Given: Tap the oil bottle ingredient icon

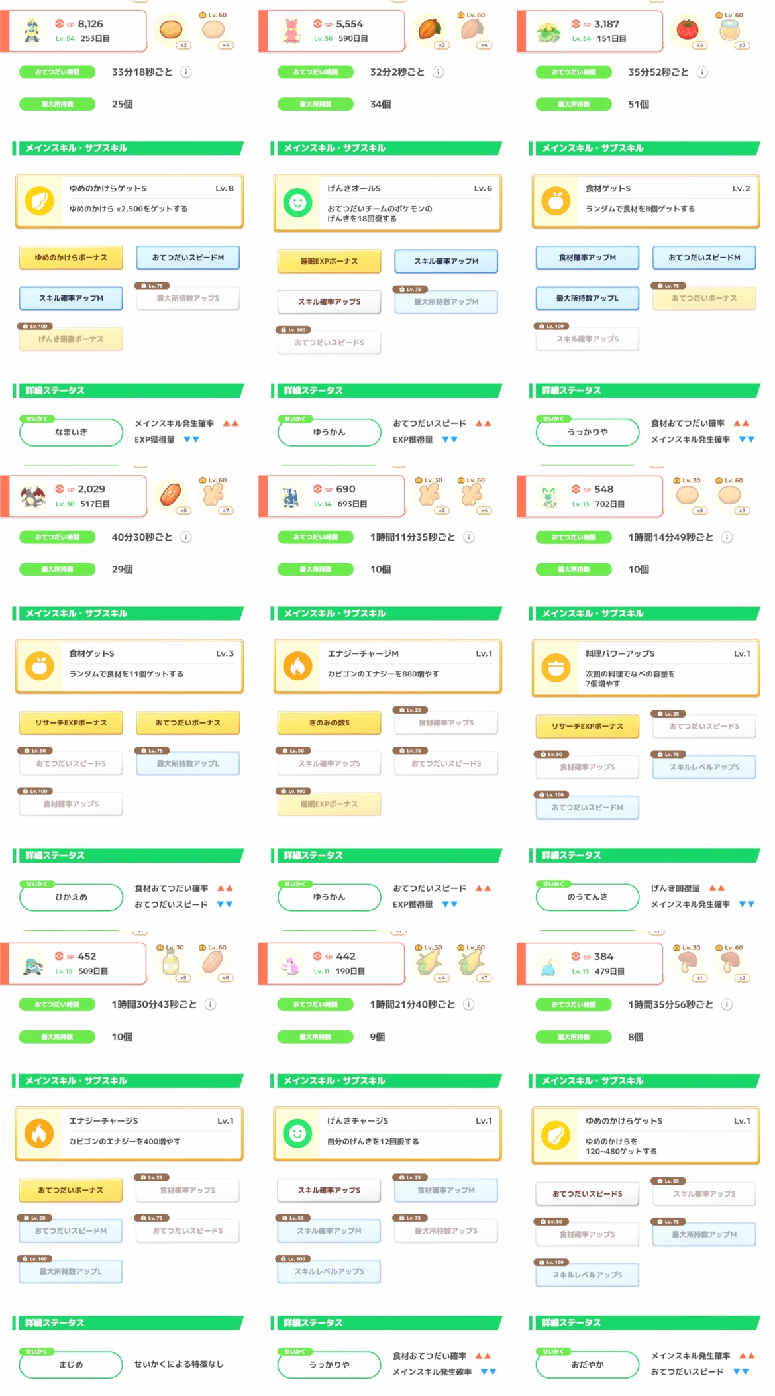Looking at the screenshot, I should [171, 962].
